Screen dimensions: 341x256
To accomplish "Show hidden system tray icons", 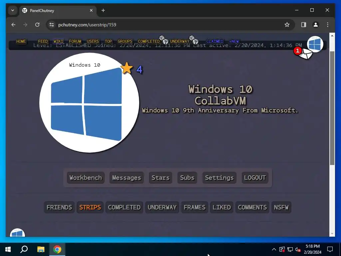I will 274,249.
